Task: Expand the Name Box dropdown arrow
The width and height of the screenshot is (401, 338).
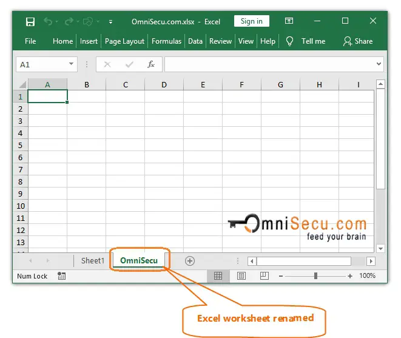Action: click(x=71, y=64)
